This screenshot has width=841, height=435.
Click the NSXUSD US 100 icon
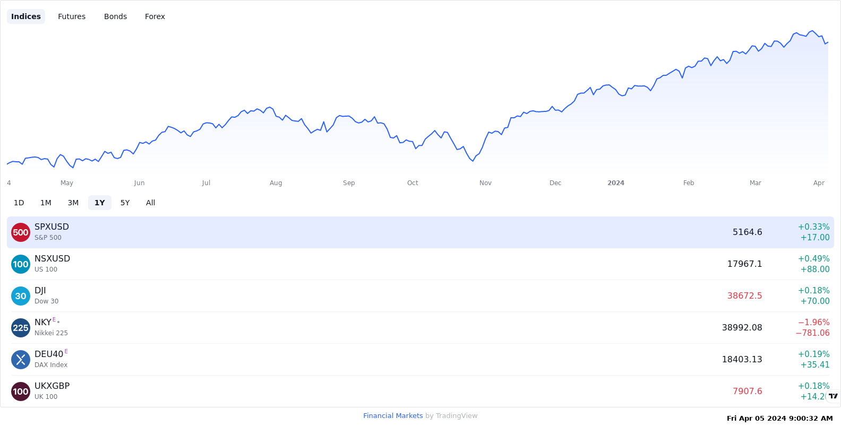[x=21, y=264]
